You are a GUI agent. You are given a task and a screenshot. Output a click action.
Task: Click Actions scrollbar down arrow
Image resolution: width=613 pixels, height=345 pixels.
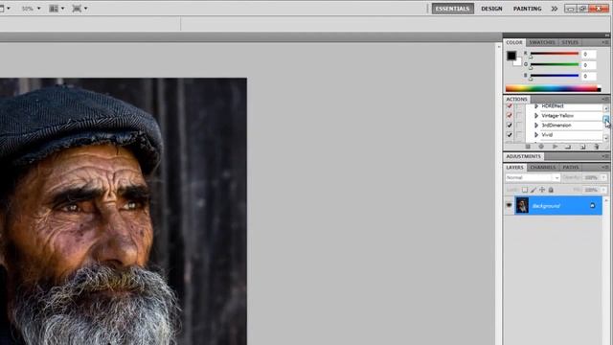click(606, 138)
